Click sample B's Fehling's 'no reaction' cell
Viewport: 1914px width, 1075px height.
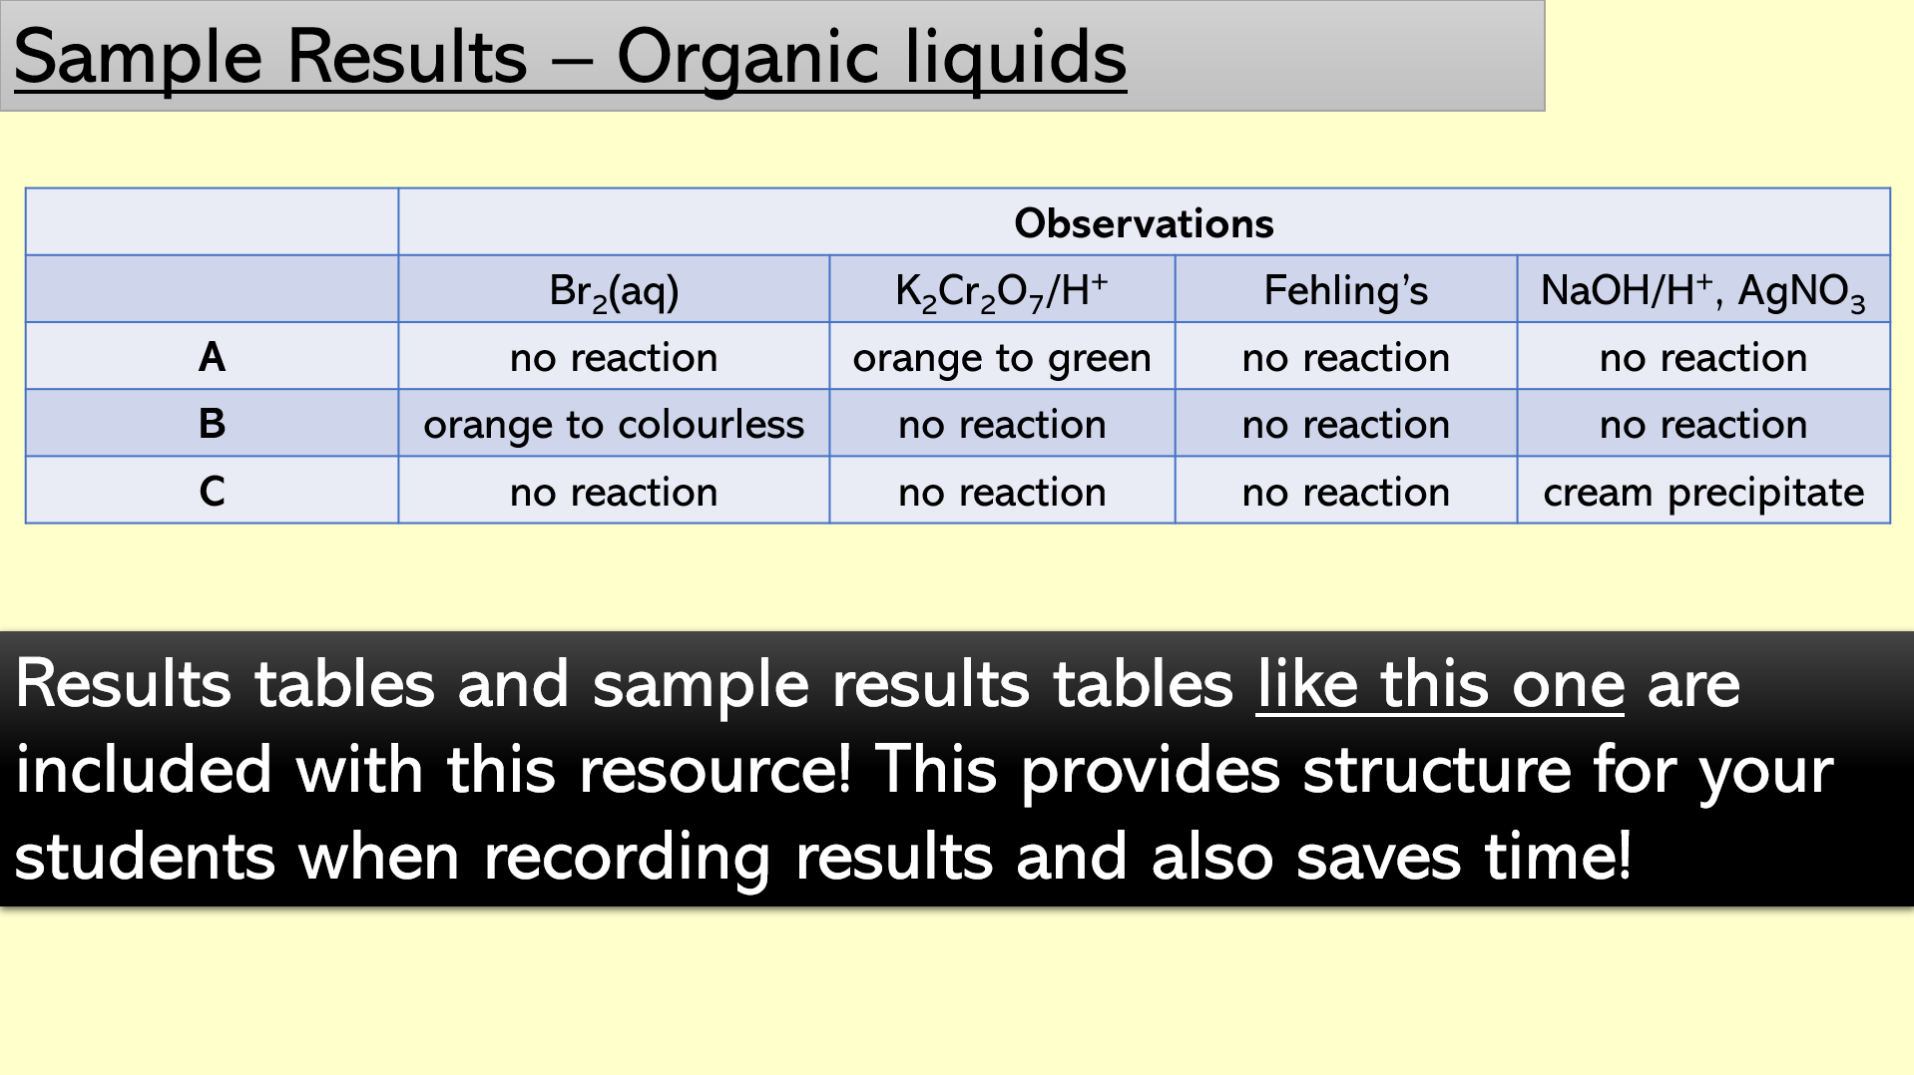(1346, 423)
